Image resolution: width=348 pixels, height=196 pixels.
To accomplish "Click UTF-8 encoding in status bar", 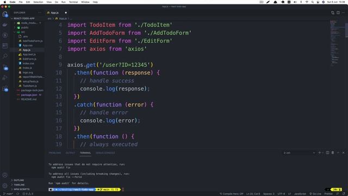I will coord(281,194).
